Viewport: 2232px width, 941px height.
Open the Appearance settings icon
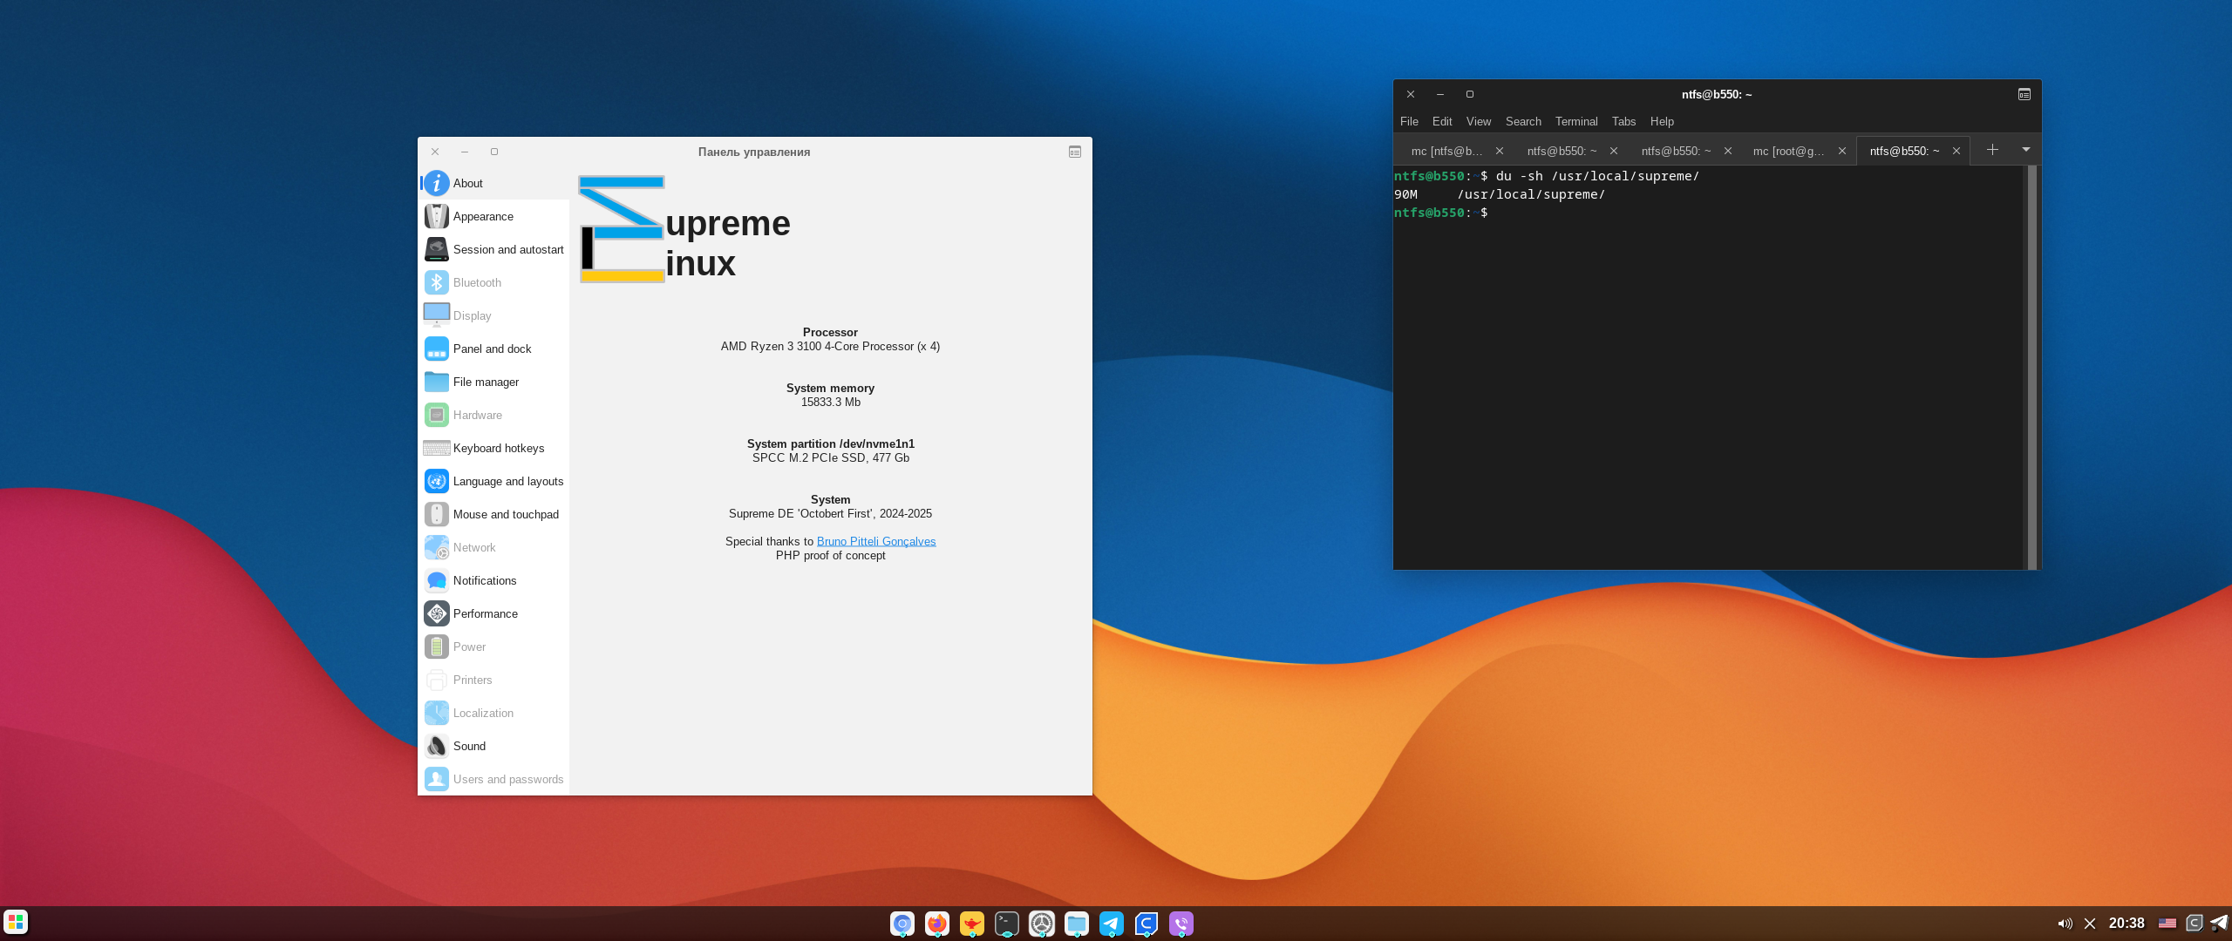point(437,216)
